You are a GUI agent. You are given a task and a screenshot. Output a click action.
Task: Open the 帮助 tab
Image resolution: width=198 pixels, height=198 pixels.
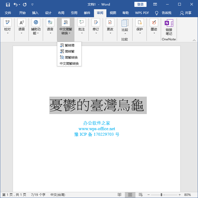click(126, 13)
